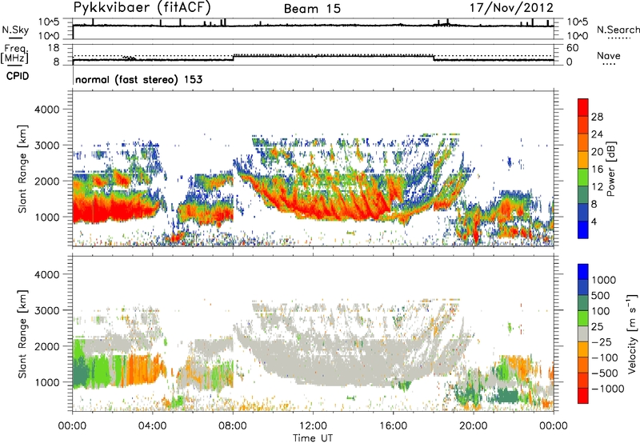Click the 'Velocity [m s⁻¹]' colorbar title
Image resolution: width=640 pixels, height=443 pixels.
pyautogui.click(x=632, y=333)
